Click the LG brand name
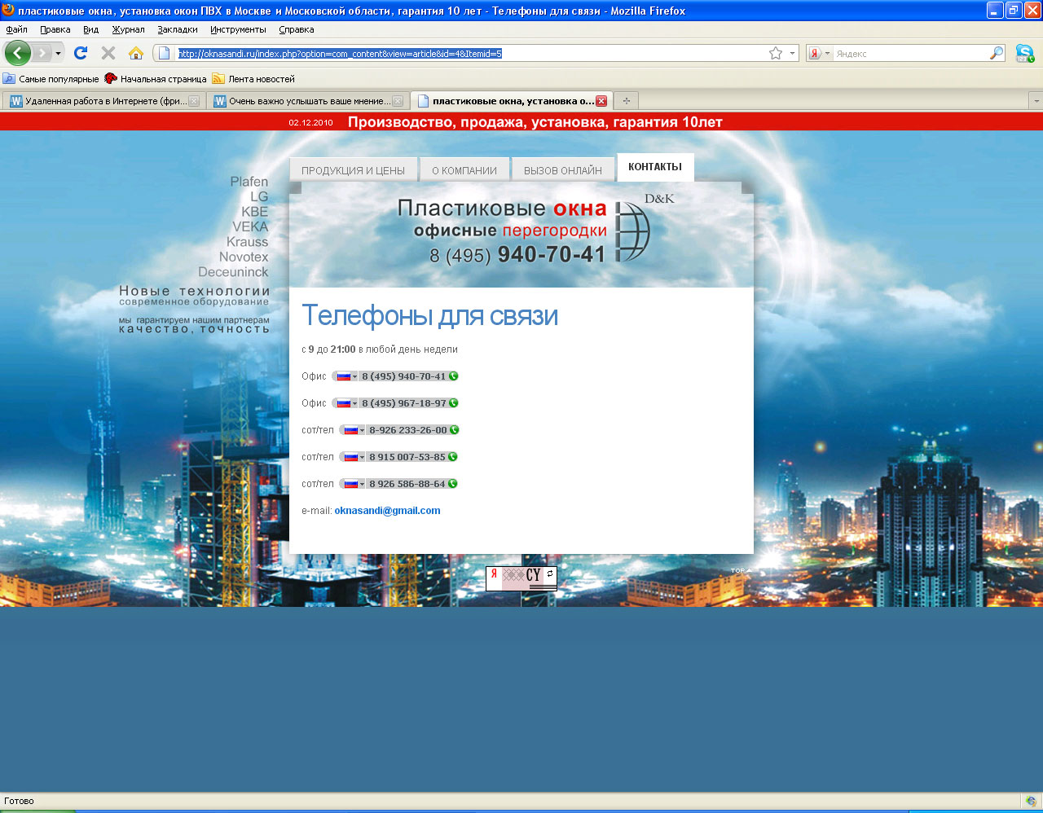The width and height of the screenshot is (1043, 813). [259, 196]
